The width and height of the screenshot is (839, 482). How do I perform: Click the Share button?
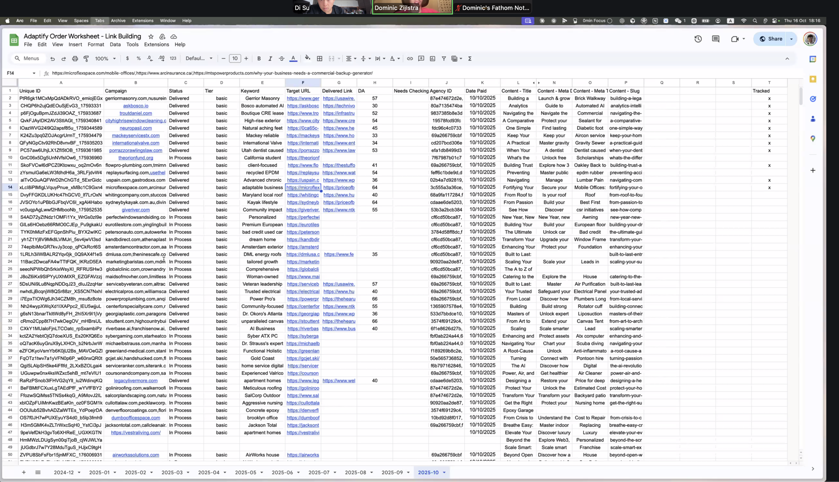771,39
